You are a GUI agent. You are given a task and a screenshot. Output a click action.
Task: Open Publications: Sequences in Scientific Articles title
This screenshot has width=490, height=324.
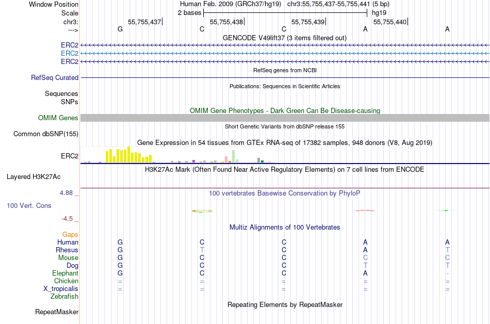pyautogui.click(x=285, y=86)
